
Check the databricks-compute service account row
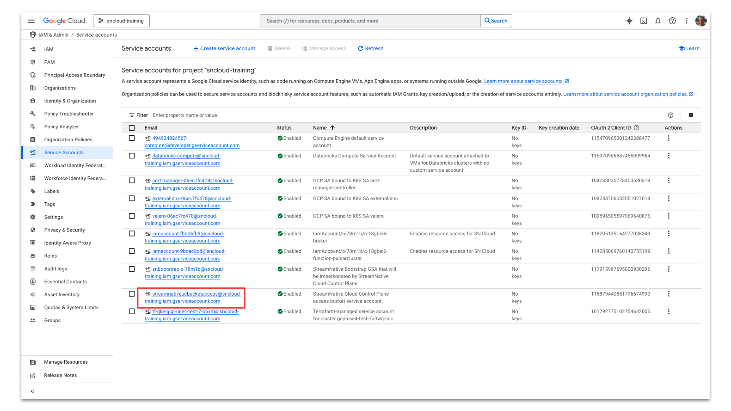point(132,156)
